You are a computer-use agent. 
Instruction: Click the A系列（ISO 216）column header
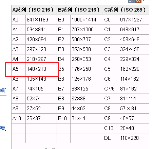click(34, 10)
